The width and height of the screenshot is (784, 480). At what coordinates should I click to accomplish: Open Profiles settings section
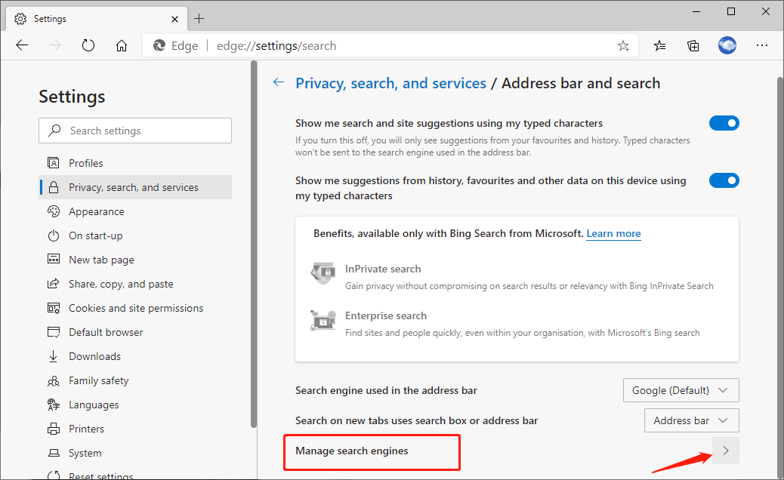tap(135, 163)
